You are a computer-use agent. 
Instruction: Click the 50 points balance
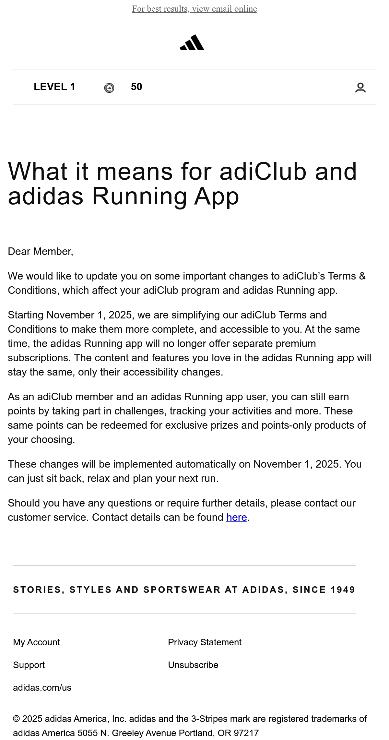(136, 87)
